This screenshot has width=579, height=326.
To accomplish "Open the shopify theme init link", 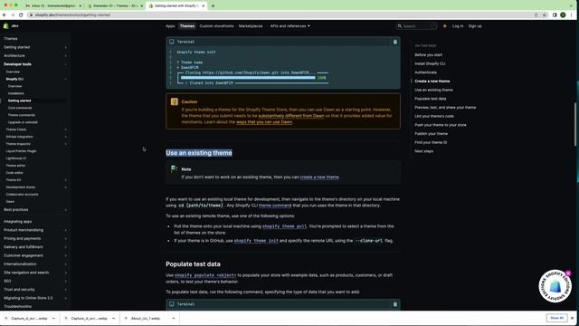I will 256,241.
